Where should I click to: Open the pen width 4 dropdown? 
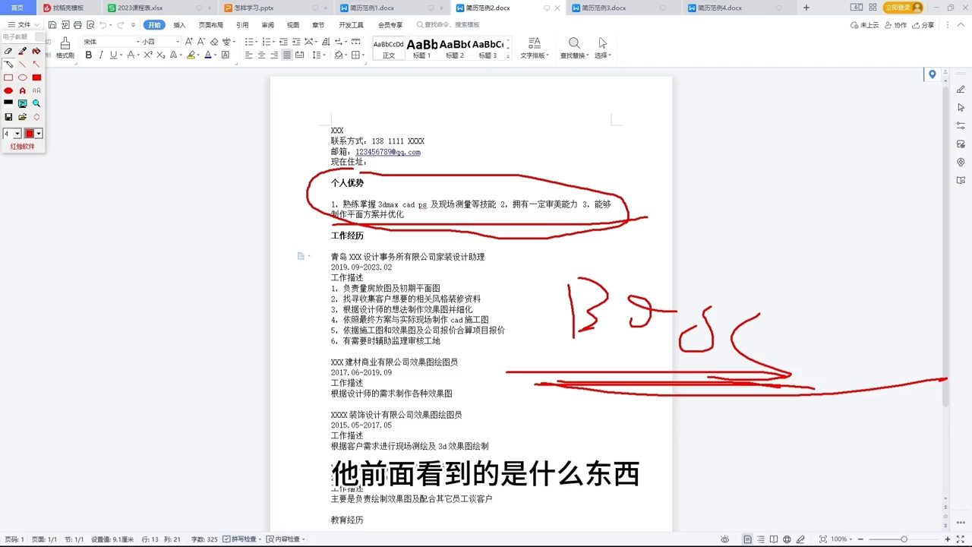click(17, 134)
